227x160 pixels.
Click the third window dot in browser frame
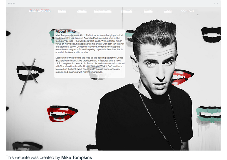click(x=14, y=3)
